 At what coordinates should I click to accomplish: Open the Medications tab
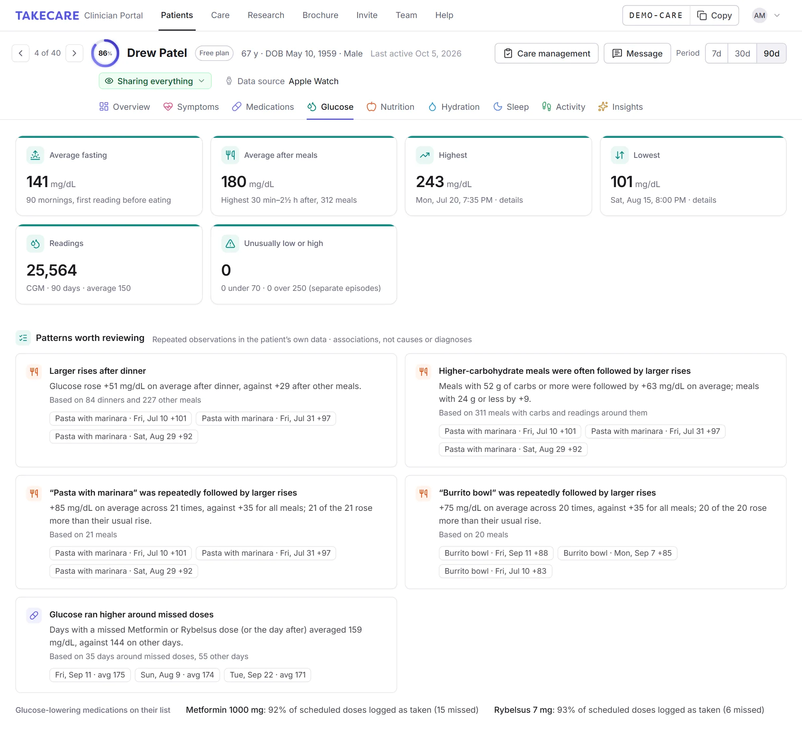(x=263, y=107)
